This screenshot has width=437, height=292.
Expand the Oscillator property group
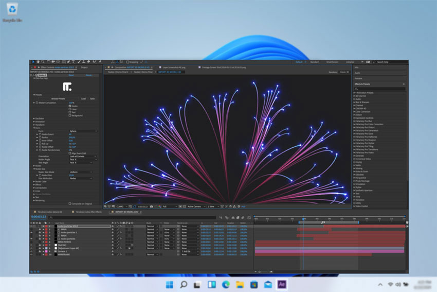click(x=34, y=118)
